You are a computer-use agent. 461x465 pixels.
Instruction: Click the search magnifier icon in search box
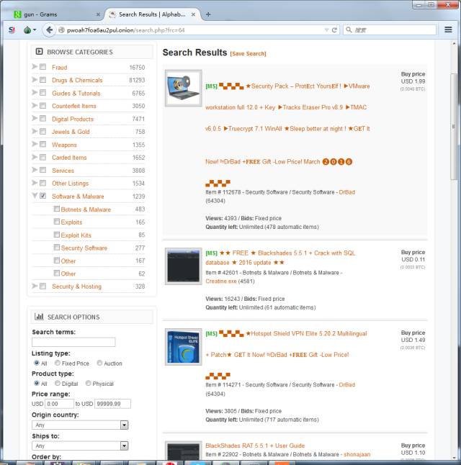click(349, 30)
